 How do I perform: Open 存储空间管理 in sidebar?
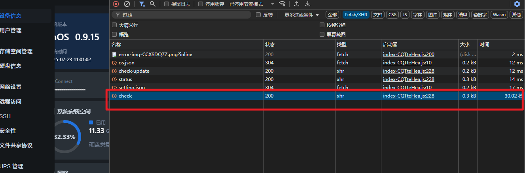tap(16, 51)
